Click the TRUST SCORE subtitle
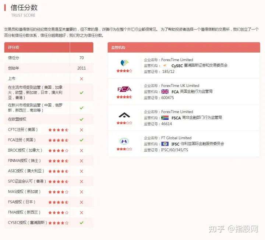The height and width of the screenshot is (240, 265). pos(23,15)
